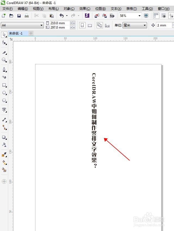
Task: Export the document
Action: 105,16
